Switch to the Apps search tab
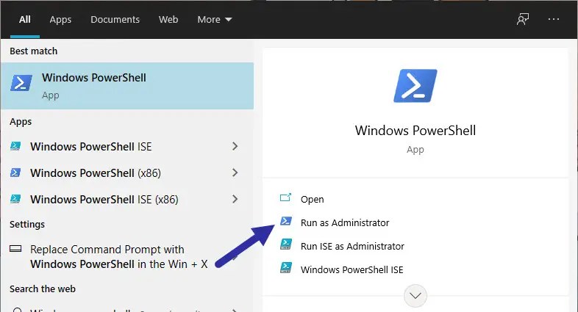Viewport: 578px width, 312px height. (60, 20)
